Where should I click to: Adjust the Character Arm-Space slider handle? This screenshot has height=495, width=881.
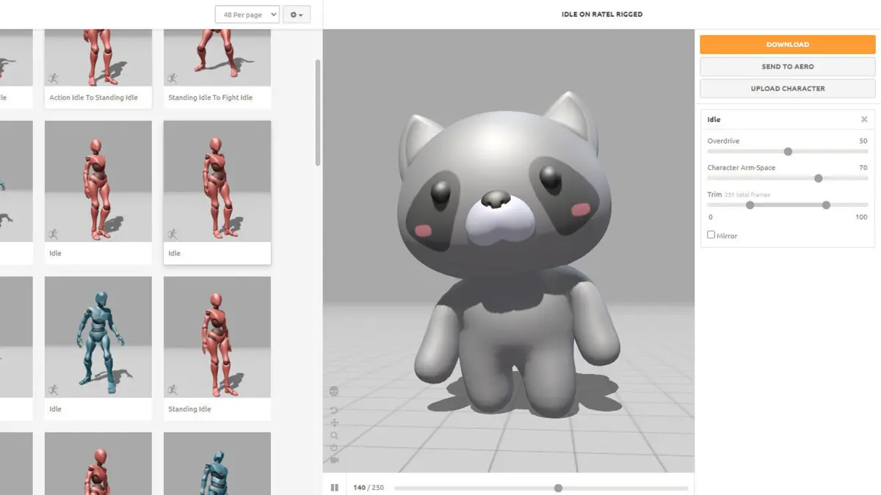819,178
